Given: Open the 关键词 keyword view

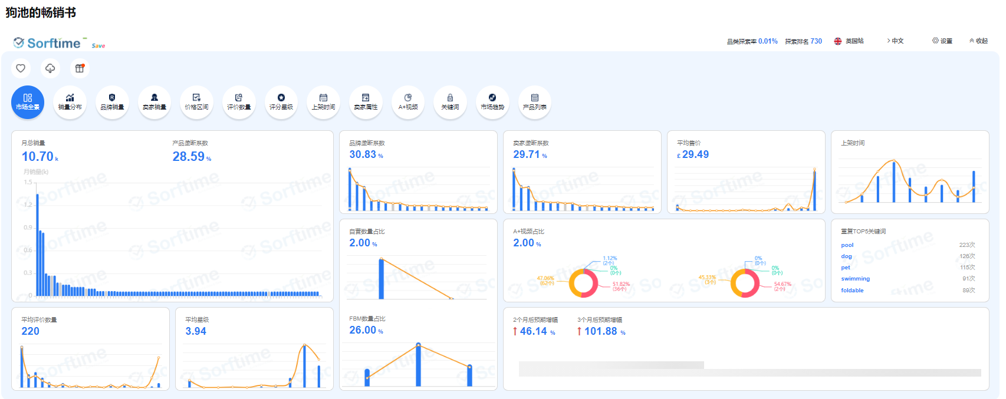Looking at the screenshot, I should coord(450,102).
